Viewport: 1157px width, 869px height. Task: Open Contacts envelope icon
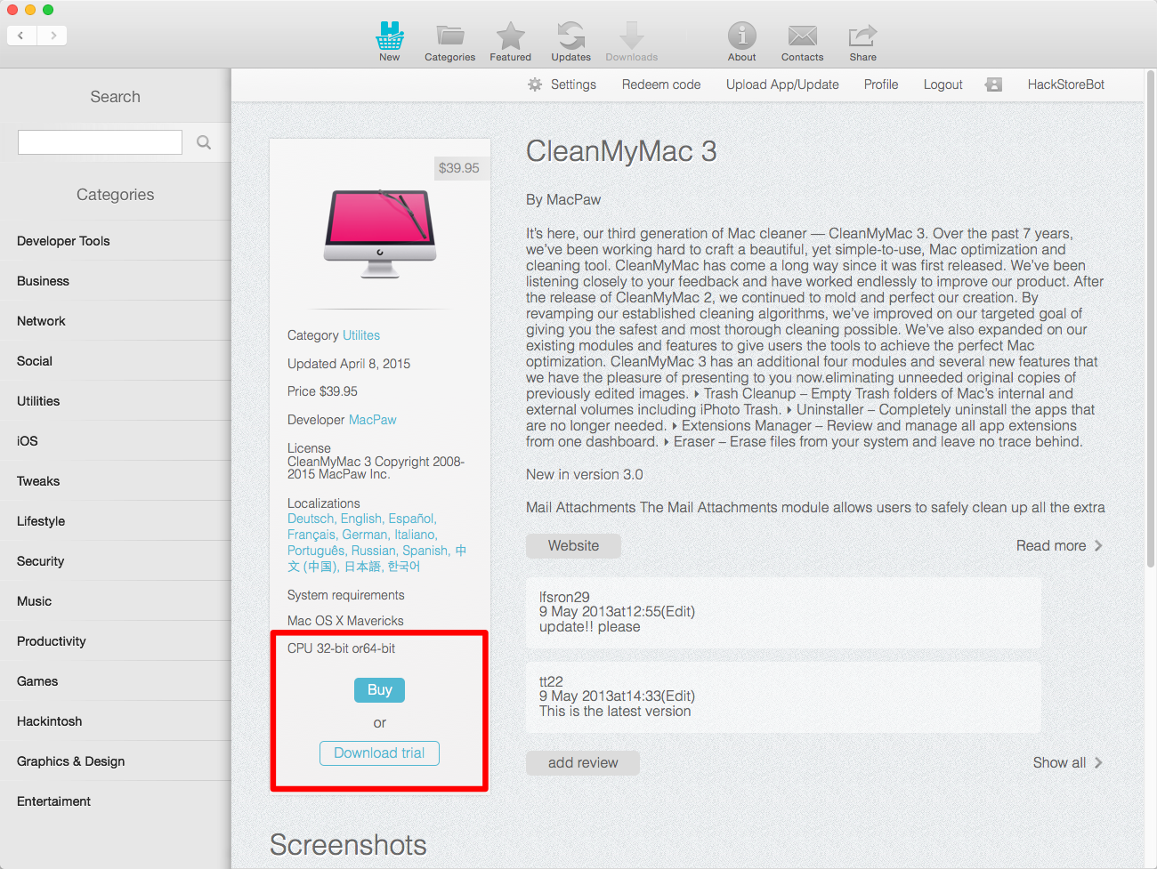coord(803,41)
